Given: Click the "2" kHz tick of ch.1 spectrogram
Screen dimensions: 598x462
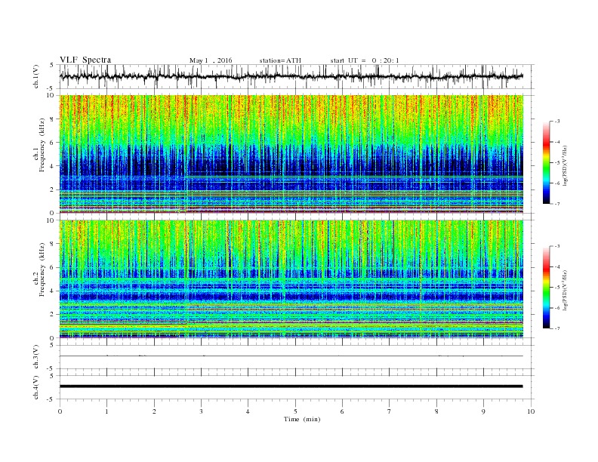Looking at the screenshot, I should click(x=53, y=189).
